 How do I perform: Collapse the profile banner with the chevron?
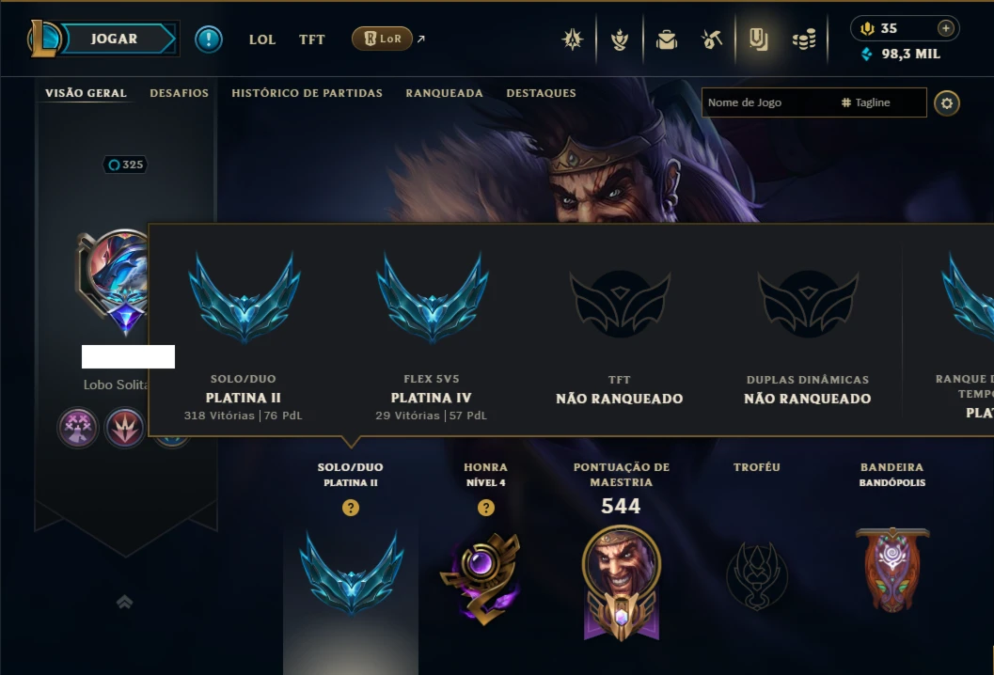(x=125, y=602)
